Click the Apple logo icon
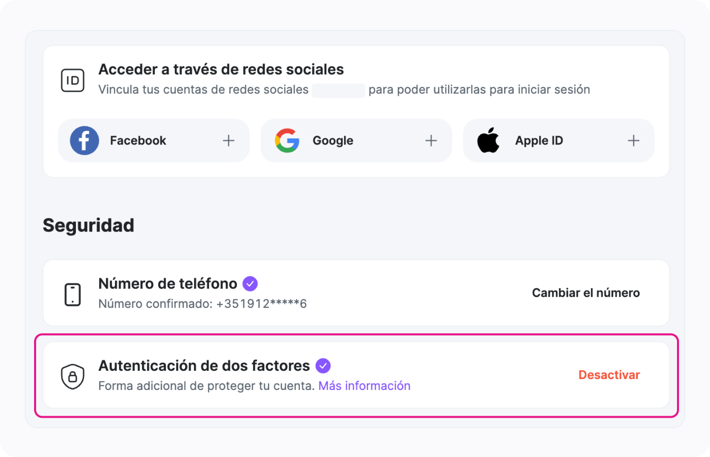The image size is (710, 457). point(488,140)
